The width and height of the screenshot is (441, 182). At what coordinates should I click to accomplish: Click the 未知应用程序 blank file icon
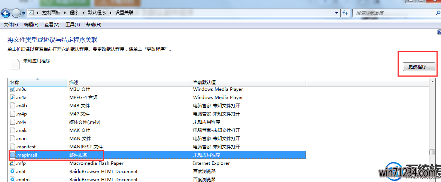coord(15,64)
